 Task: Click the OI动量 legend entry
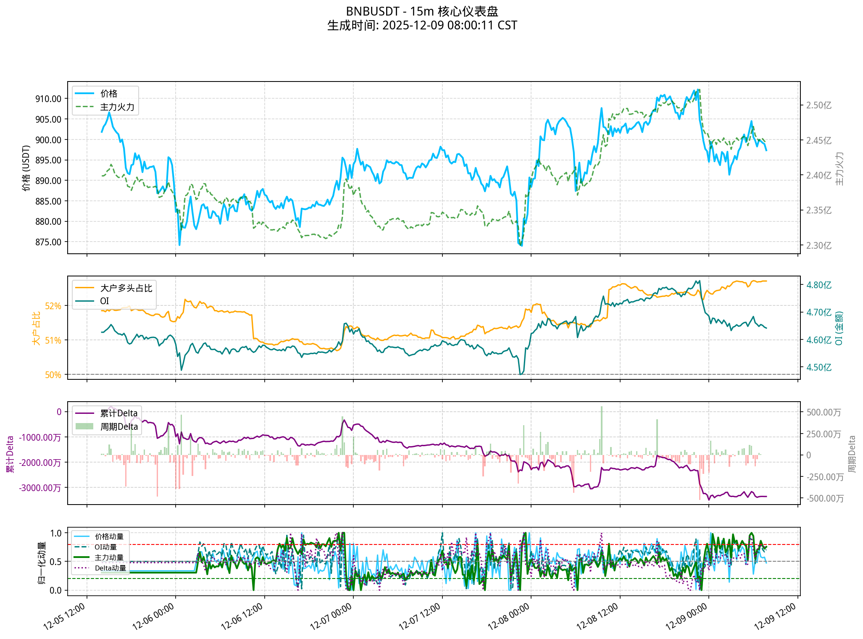point(105,547)
